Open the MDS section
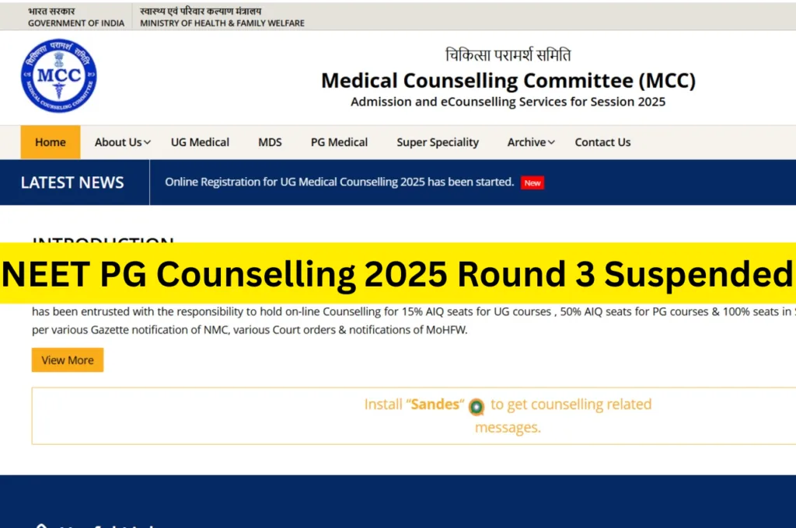This screenshot has width=796, height=528. tap(269, 142)
